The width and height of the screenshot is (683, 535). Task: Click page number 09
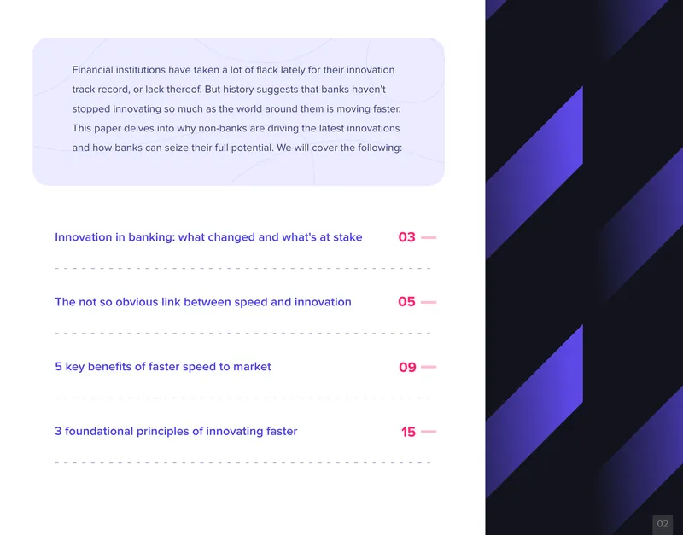pyautogui.click(x=407, y=367)
